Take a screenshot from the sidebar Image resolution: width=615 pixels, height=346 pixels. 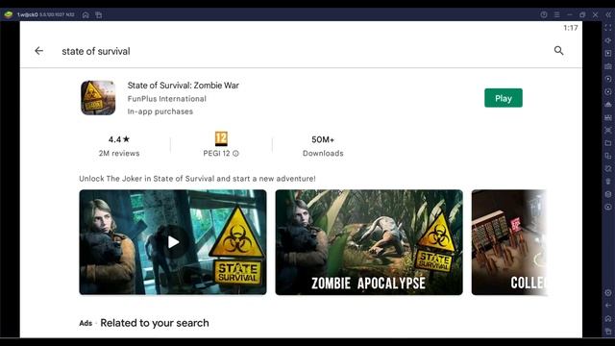[608, 130]
